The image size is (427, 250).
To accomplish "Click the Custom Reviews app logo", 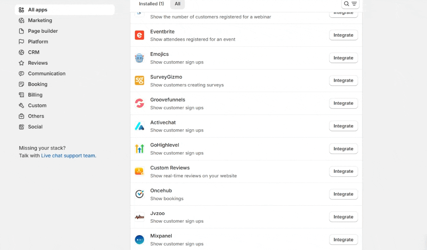I will click(139, 172).
